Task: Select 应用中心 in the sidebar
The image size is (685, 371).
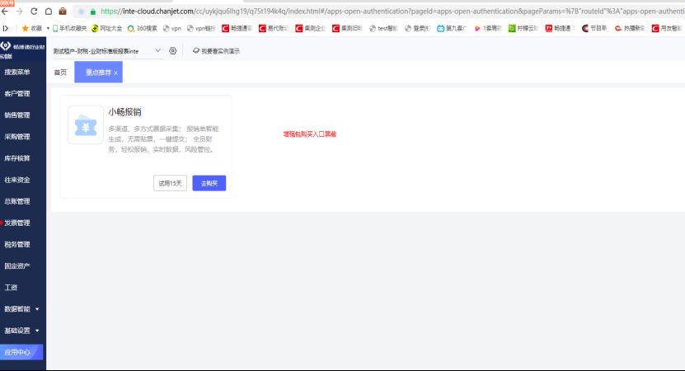Action: [x=17, y=352]
